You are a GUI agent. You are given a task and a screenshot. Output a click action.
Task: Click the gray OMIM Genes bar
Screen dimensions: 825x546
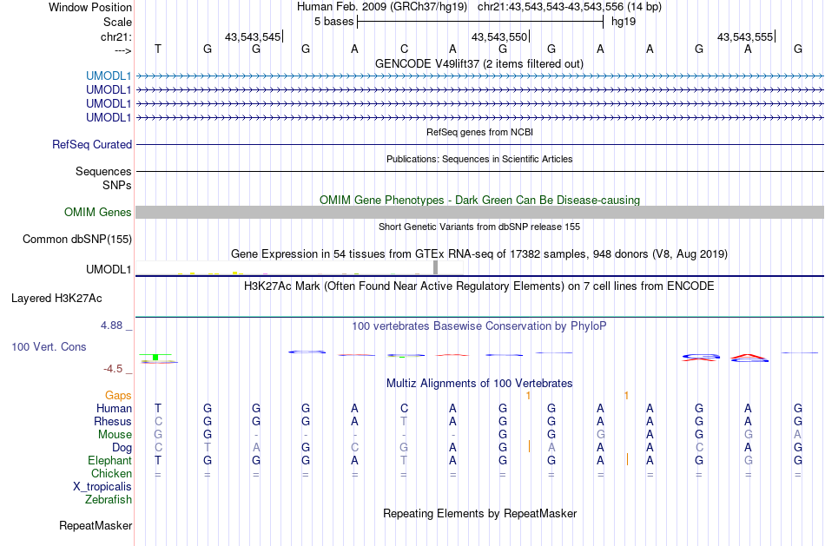(479, 212)
